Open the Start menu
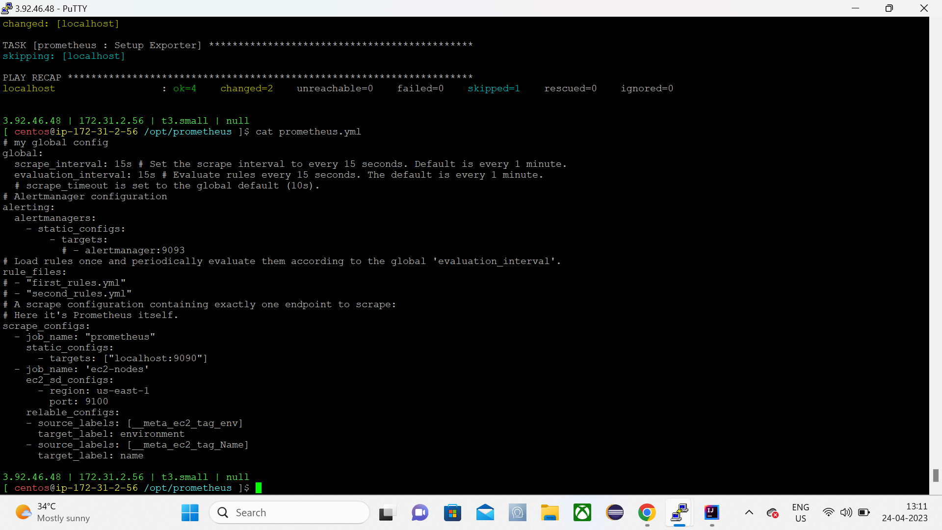942x530 pixels. point(190,512)
